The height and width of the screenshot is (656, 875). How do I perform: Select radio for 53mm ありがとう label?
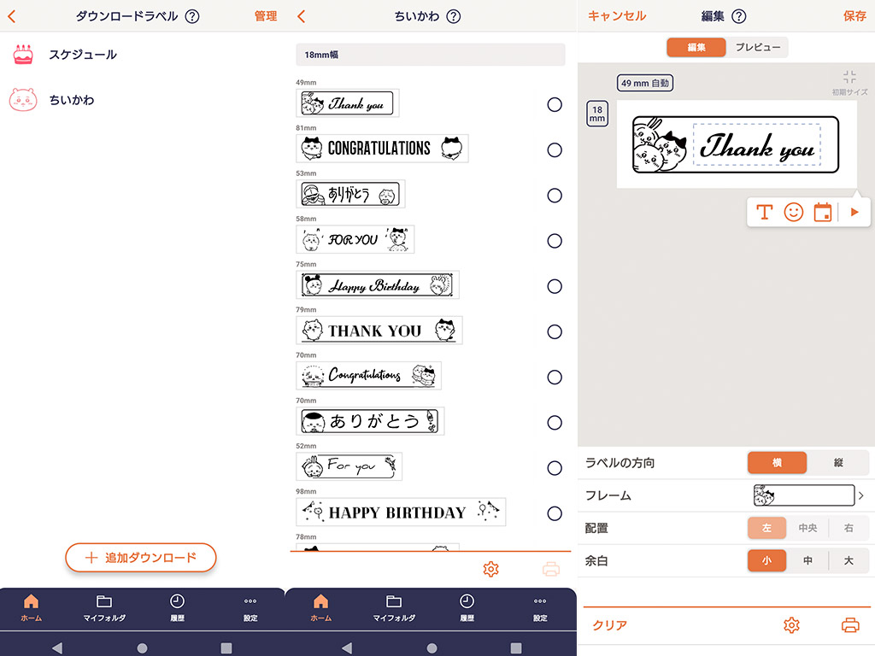[554, 196]
